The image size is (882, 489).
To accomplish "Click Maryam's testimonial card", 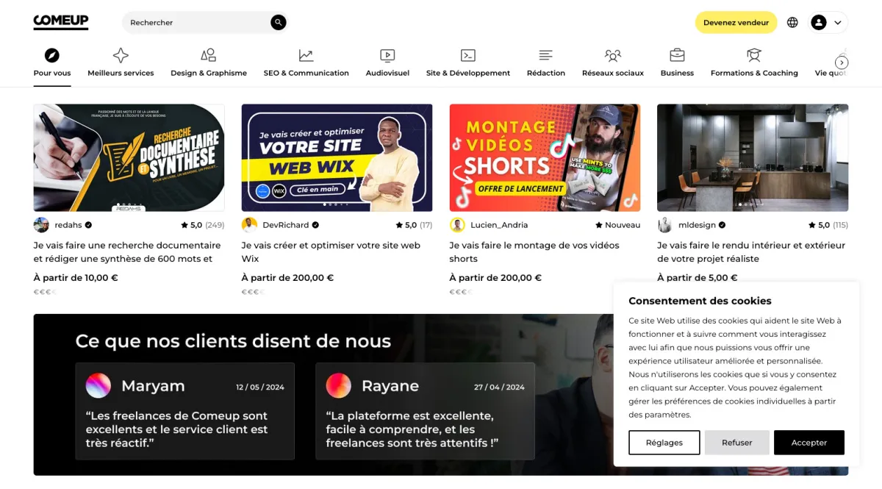I will 184,411.
